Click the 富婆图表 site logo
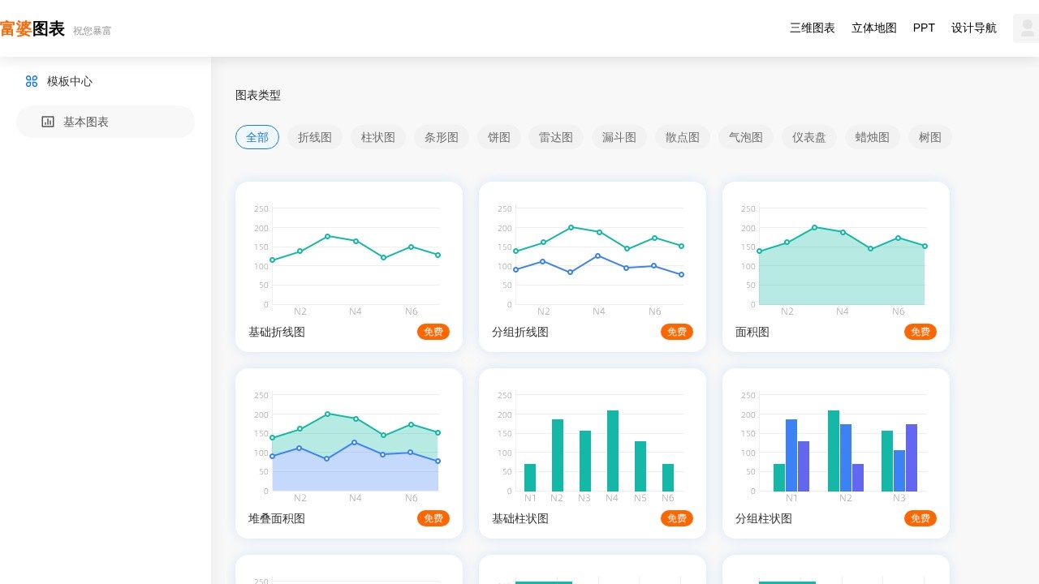 pos(32,29)
